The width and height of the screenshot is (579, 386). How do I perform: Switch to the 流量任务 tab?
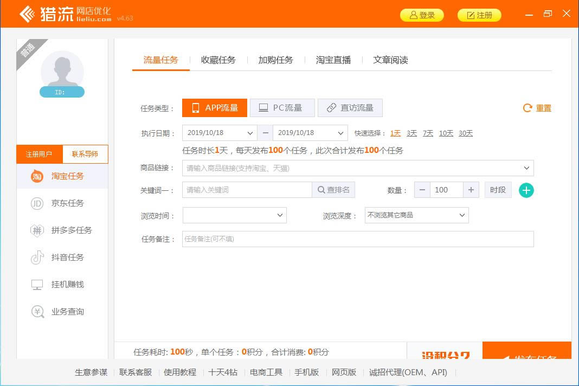tap(160, 60)
